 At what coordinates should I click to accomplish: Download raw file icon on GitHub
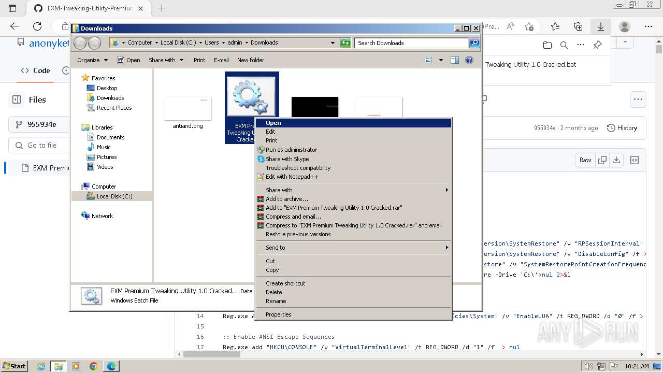[x=616, y=160]
